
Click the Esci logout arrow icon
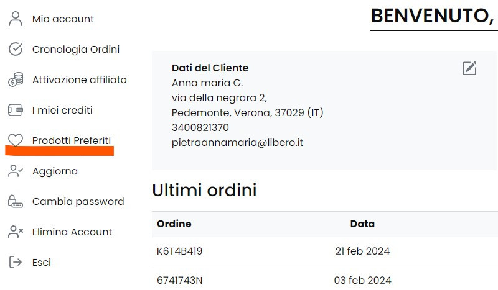click(x=15, y=262)
